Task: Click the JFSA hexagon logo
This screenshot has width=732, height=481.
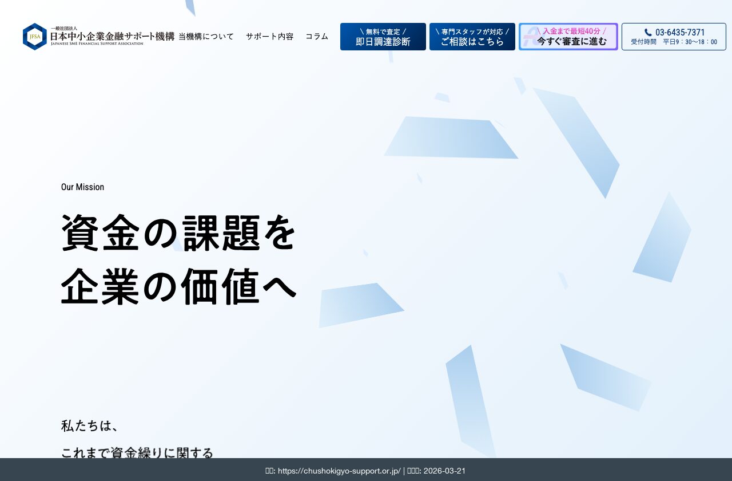Action: point(34,36)
